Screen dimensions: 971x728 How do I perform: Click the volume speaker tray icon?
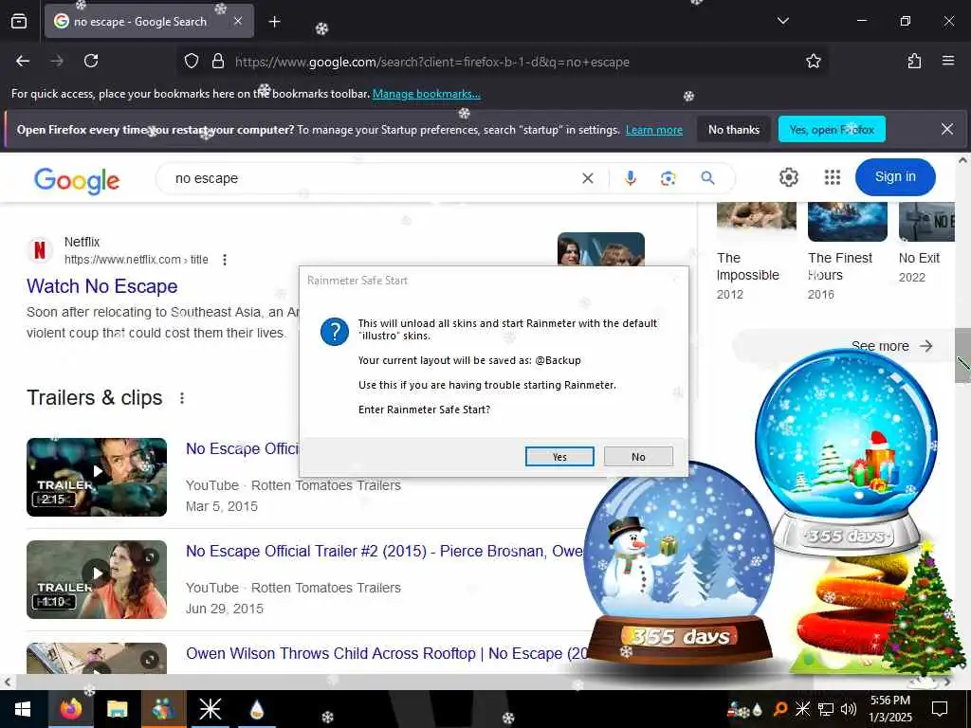(x=849, y=709)
